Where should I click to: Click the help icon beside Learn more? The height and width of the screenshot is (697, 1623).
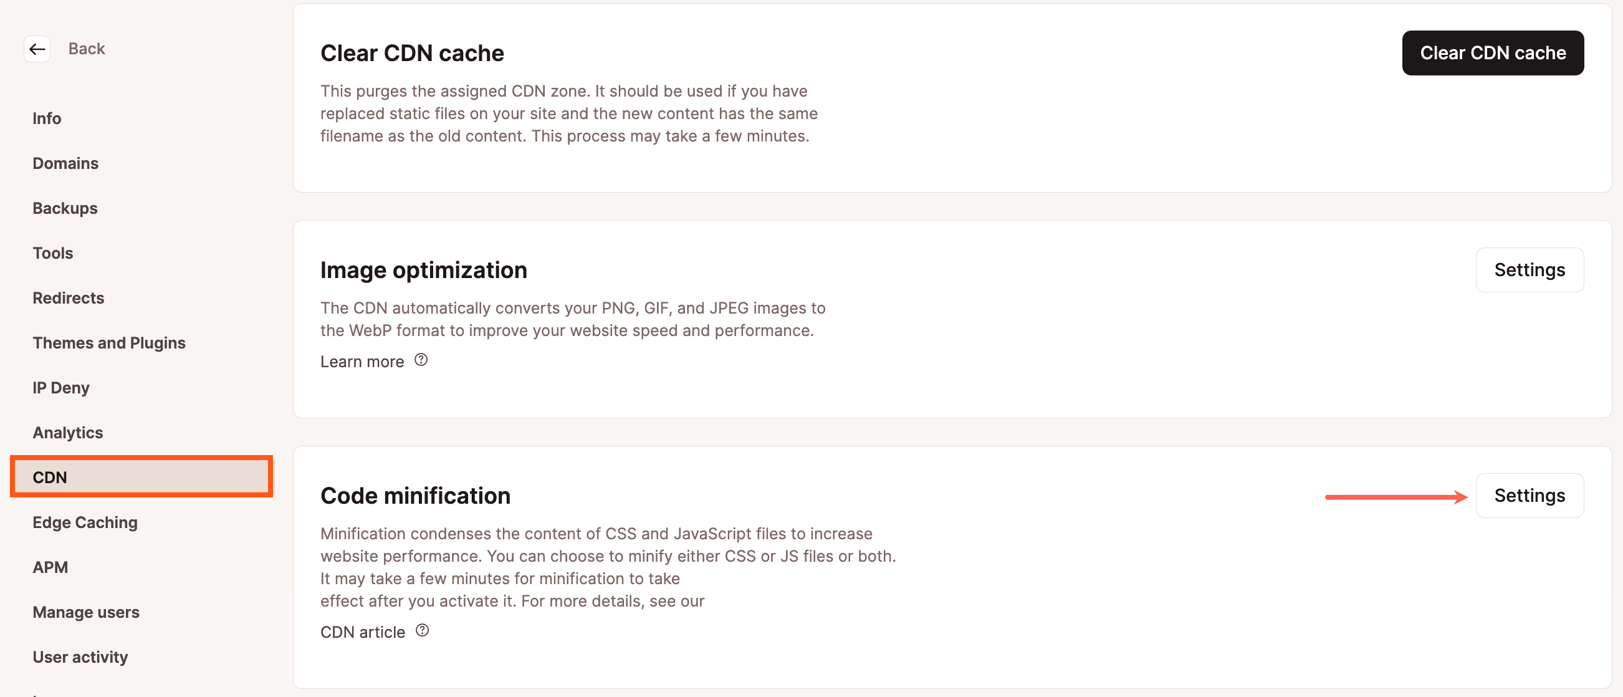pos(421,360)
